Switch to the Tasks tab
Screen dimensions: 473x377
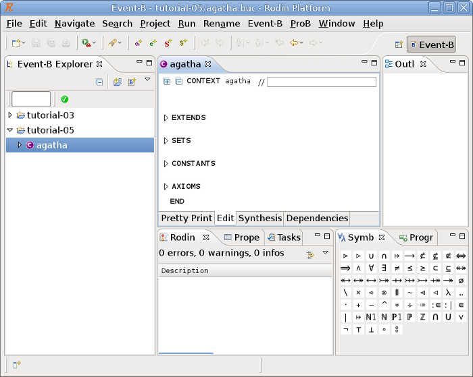284,237
